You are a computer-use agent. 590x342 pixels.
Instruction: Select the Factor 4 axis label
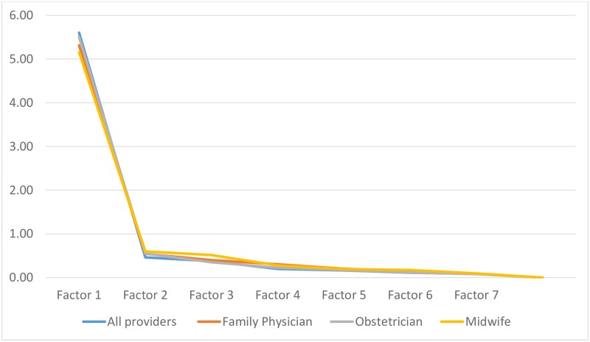[278, 295]
